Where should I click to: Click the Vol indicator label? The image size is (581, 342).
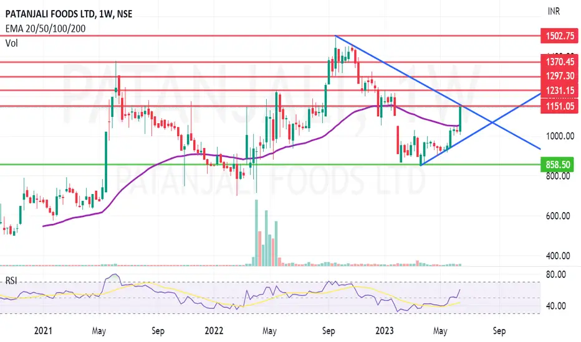11,44
